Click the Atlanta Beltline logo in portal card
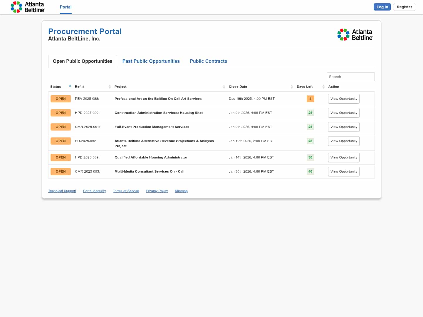 (x=355, y=35)
